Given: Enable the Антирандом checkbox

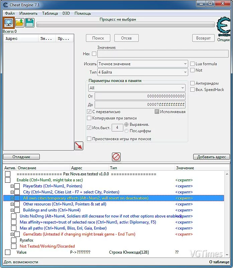Looking at the screenshot, I should tap(192, 83).
